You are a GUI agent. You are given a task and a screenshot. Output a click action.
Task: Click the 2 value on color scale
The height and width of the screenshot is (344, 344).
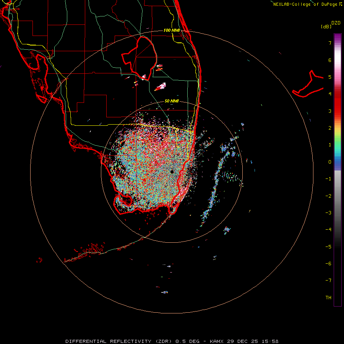[330, 128]
